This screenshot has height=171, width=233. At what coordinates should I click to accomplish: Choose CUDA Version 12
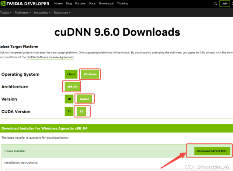point(81,111)
